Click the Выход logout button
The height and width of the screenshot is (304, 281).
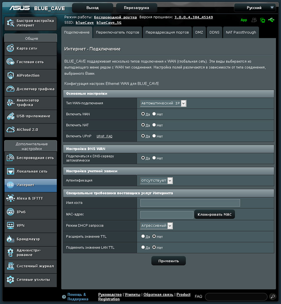tap(92, 8)
